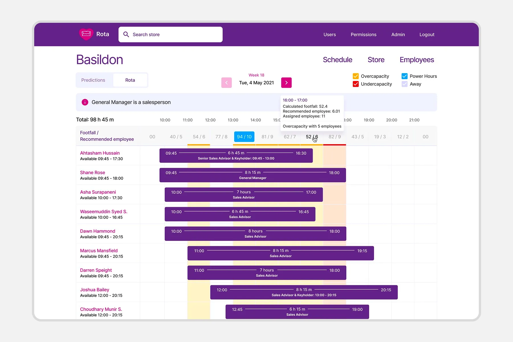Open Waseemuddin Syed S. employee name
Image resolution: width=513 pixels, height=342 pixels.
point(104,211)
